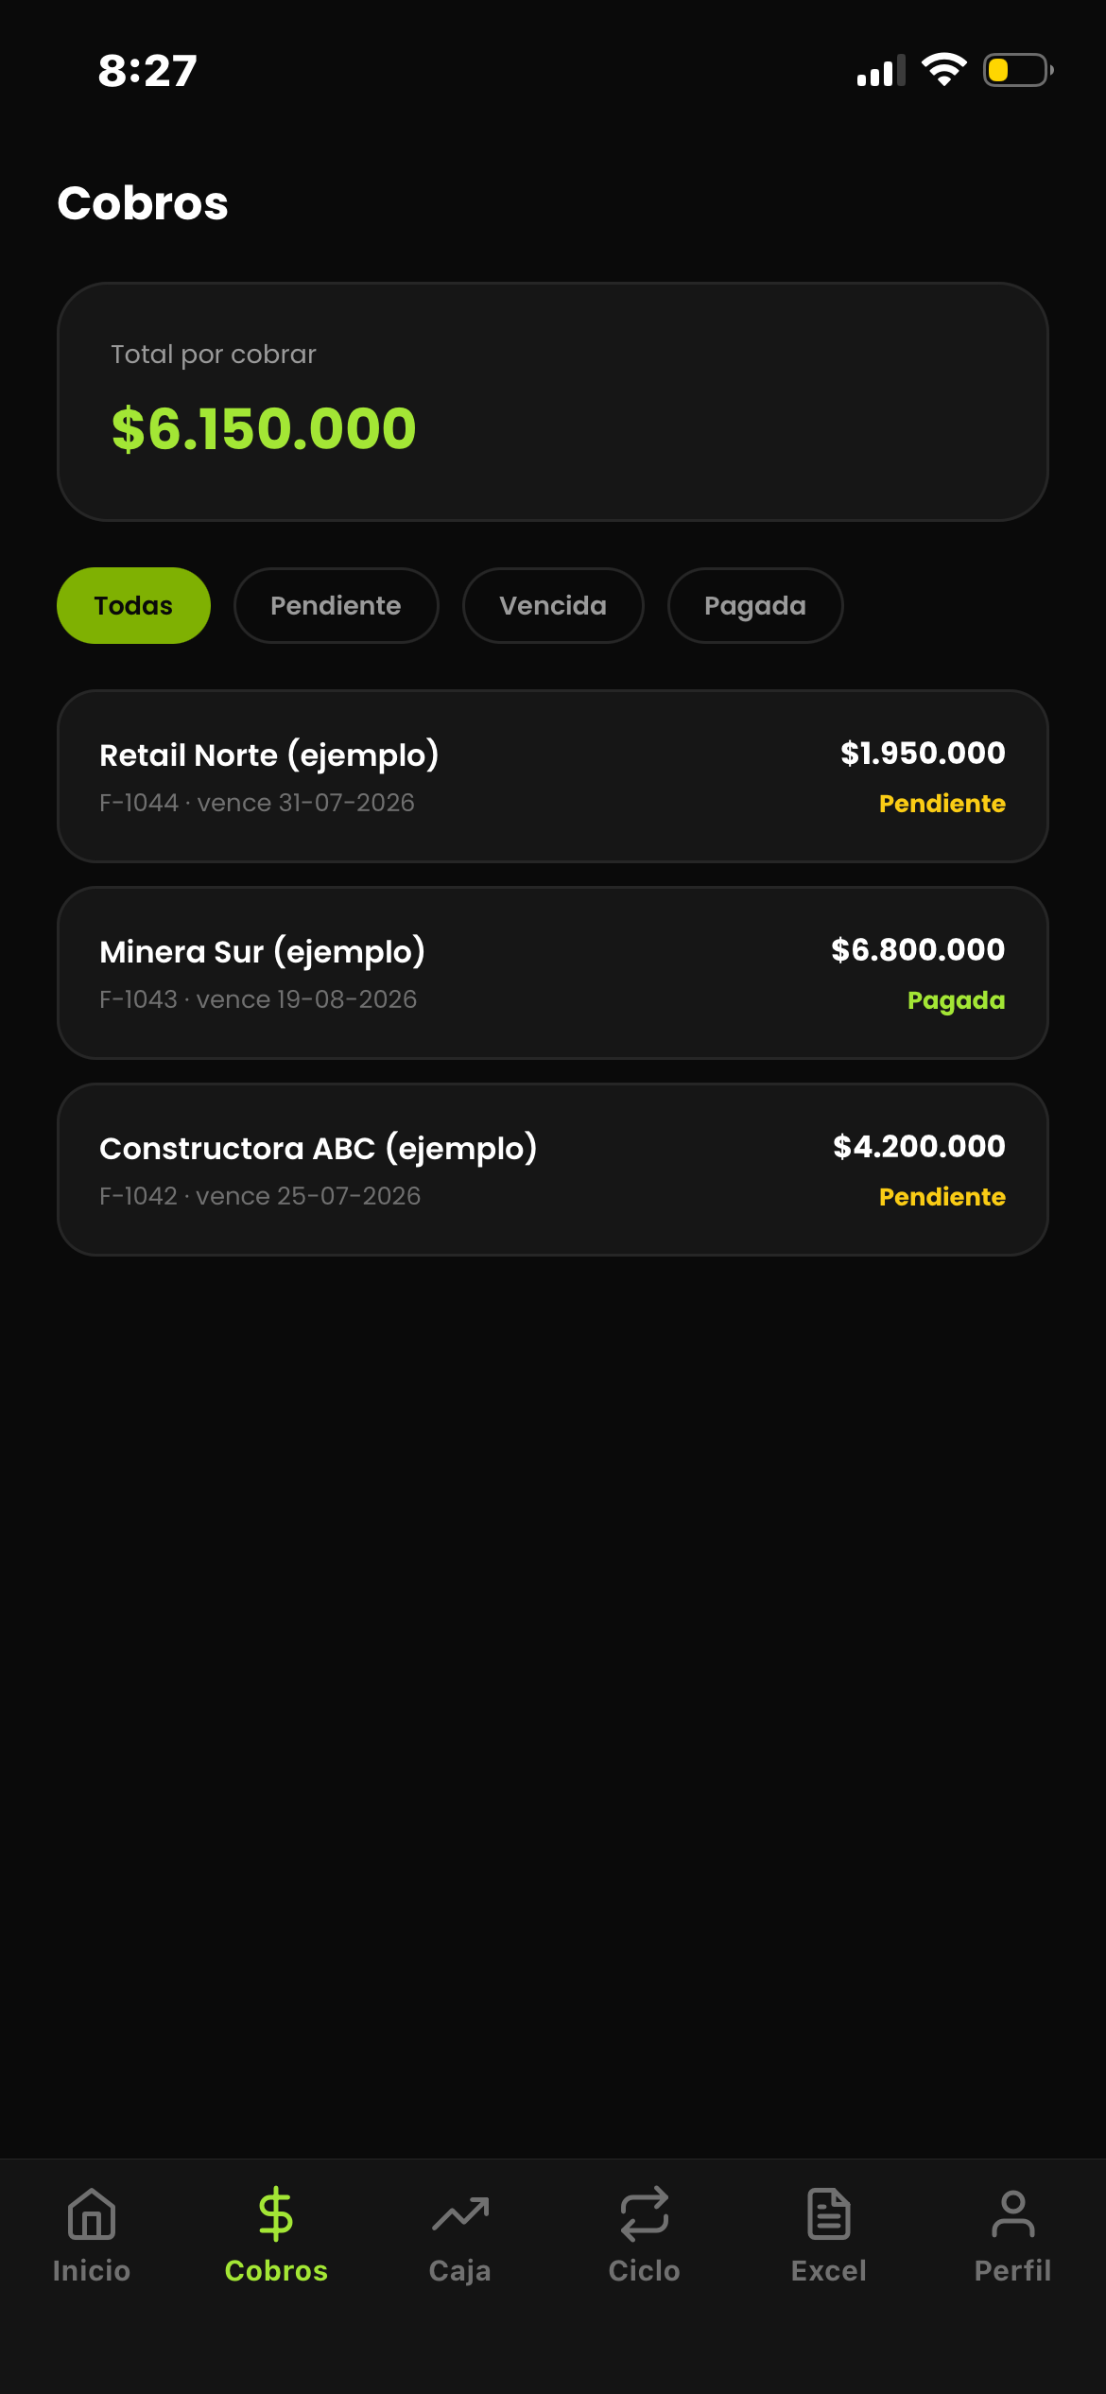Screen dimensions: 1106x2394
Task: Filter invoices by Pendiente
Action: pyautogui.click(x=336, y=605)
